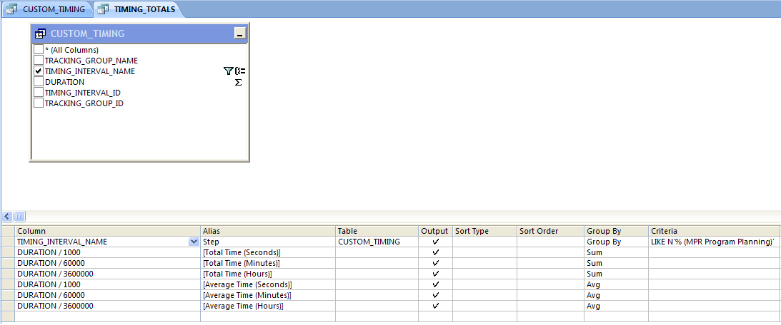Click the CUSTOM_TIMING tab icon
Screen dimensions: 781x325
tap(11, 9)
